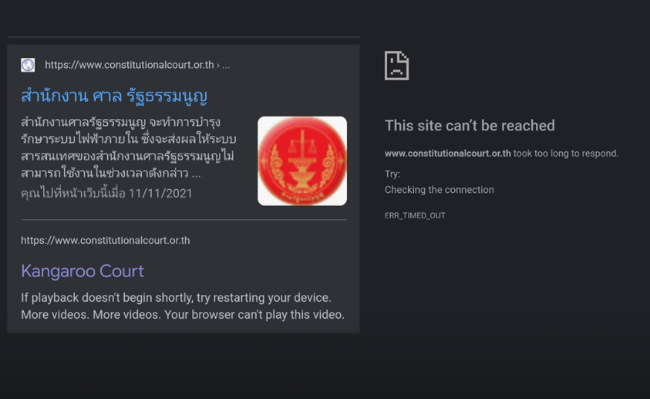Click the took too long to respond text
650x399 pixels.
(566, 153)
